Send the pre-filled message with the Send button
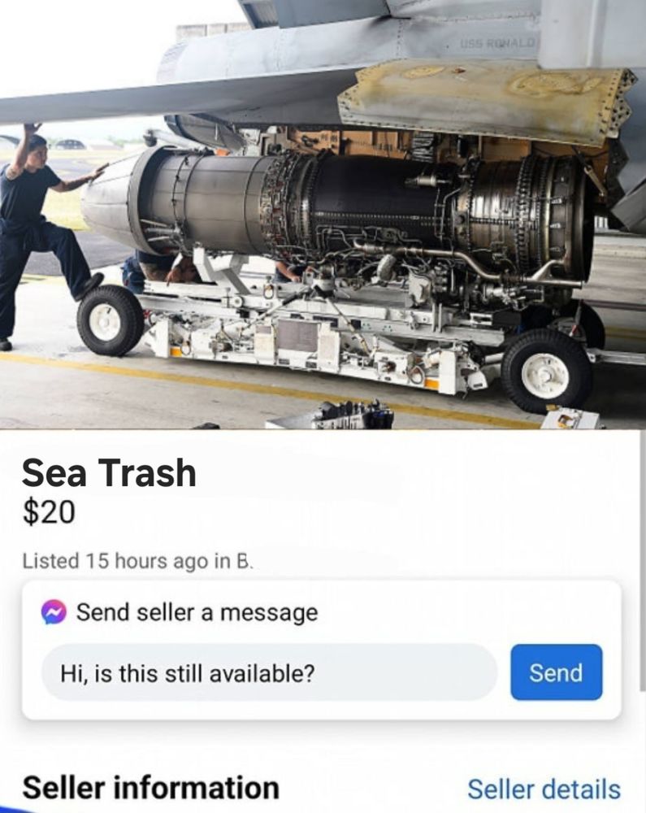This screenshot has height=813, width=646. point(557,672)
